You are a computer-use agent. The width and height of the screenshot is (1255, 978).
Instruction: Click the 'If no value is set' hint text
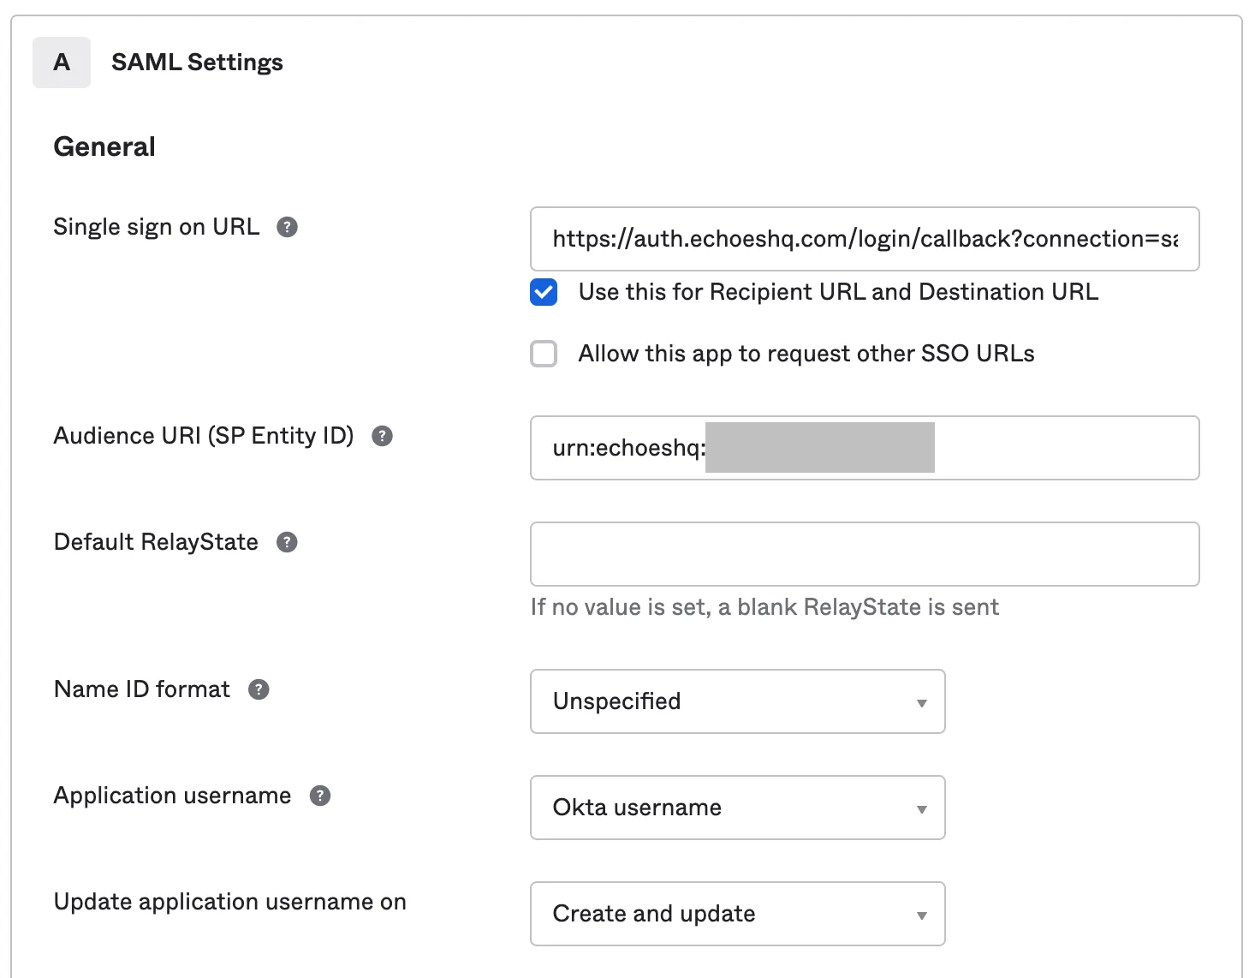coord(764,607)
